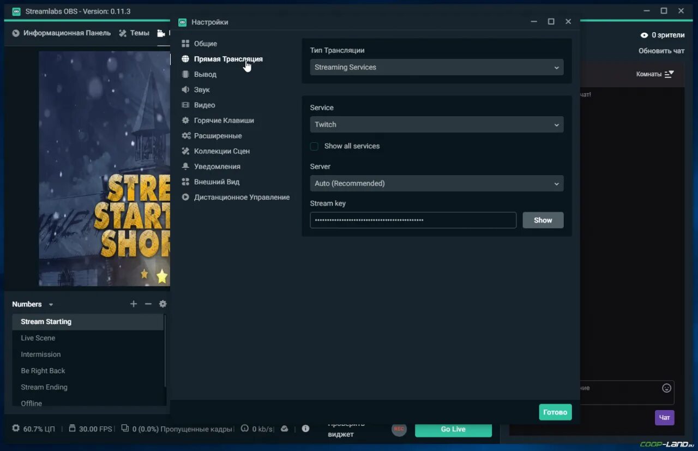Select the Intermission scene

tap(88, 354)
